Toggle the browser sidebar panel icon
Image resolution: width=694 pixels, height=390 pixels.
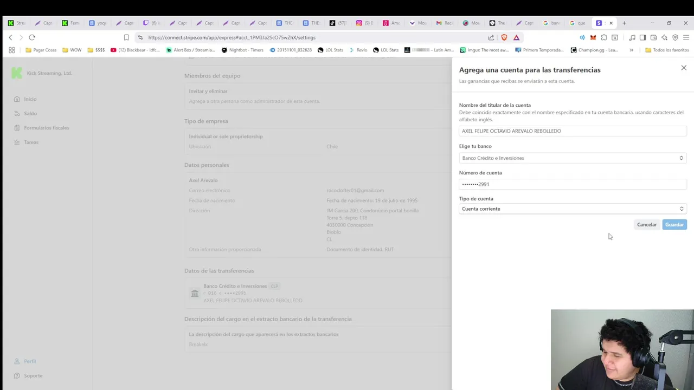point(642,37)
